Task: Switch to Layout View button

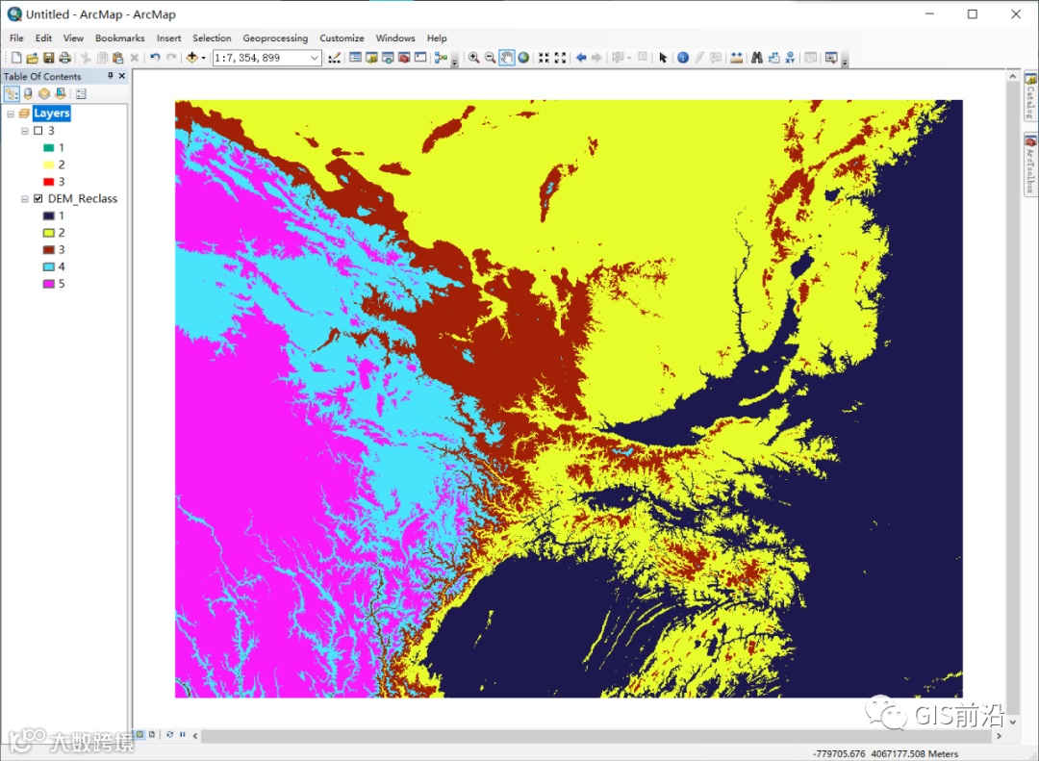Action: click(152, 734)
